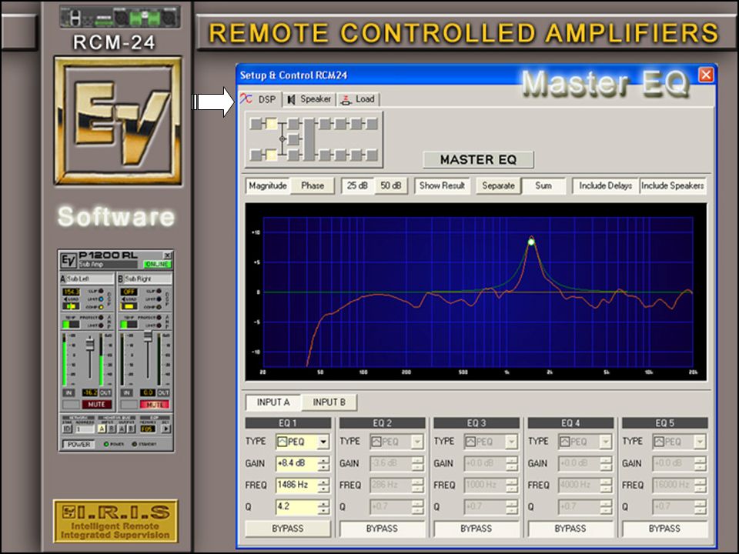The width and height of the screenshot is (739, 554).
Task: Click the first upper-left block in DSP diagram
Action: coord(256,124)
